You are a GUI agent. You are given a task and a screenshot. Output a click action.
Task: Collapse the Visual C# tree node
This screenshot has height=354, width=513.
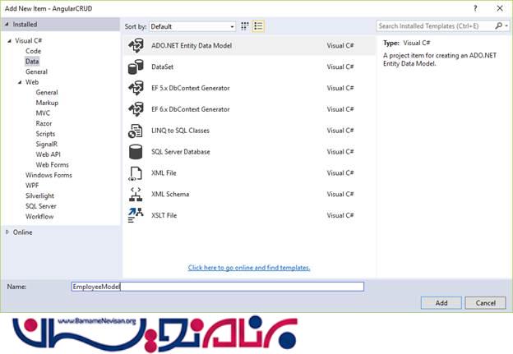10,41
